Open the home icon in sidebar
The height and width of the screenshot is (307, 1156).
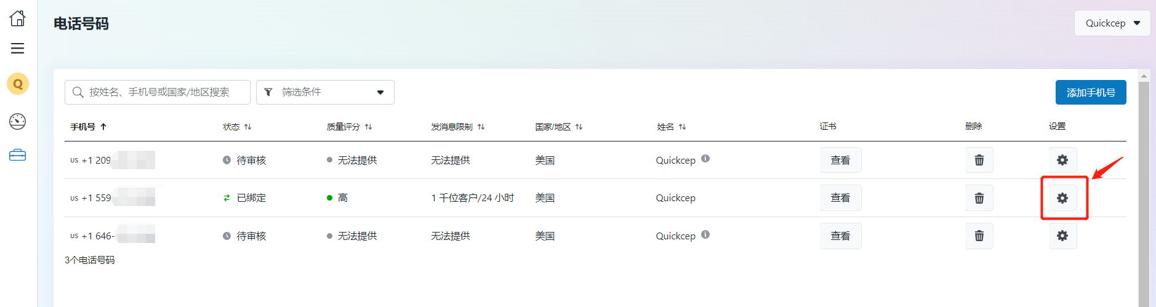pos(18,18)
